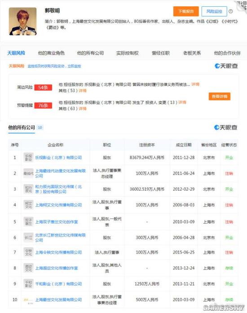Click the 经营状态 column header

(229, 145)
